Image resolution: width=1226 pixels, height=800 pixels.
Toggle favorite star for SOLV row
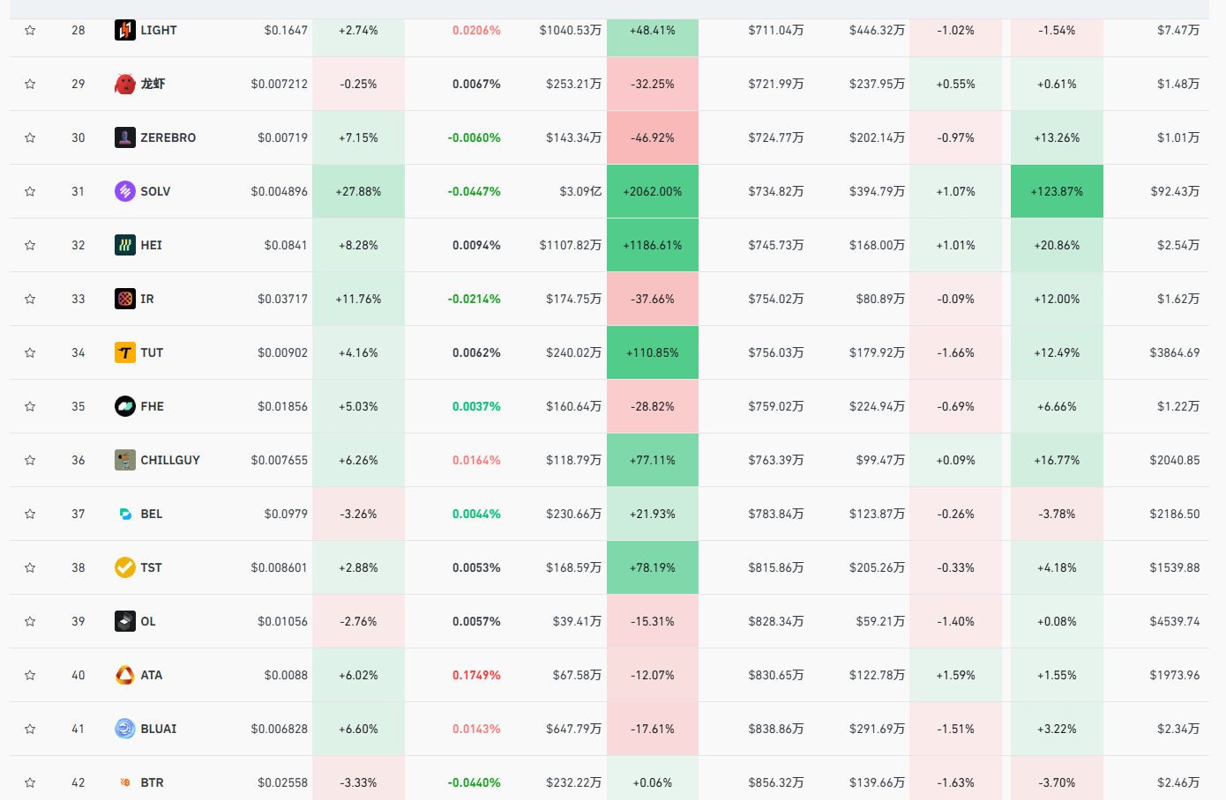[30, 191]
